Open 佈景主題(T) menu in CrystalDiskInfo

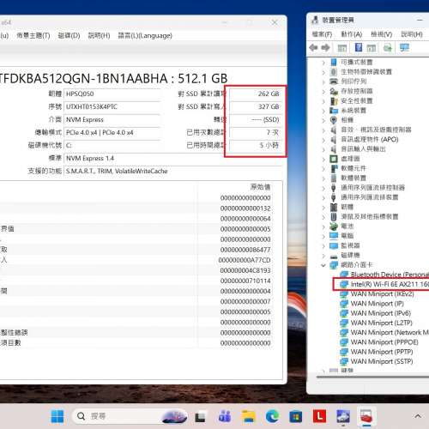pyautogui.click(x=33, y=35)
